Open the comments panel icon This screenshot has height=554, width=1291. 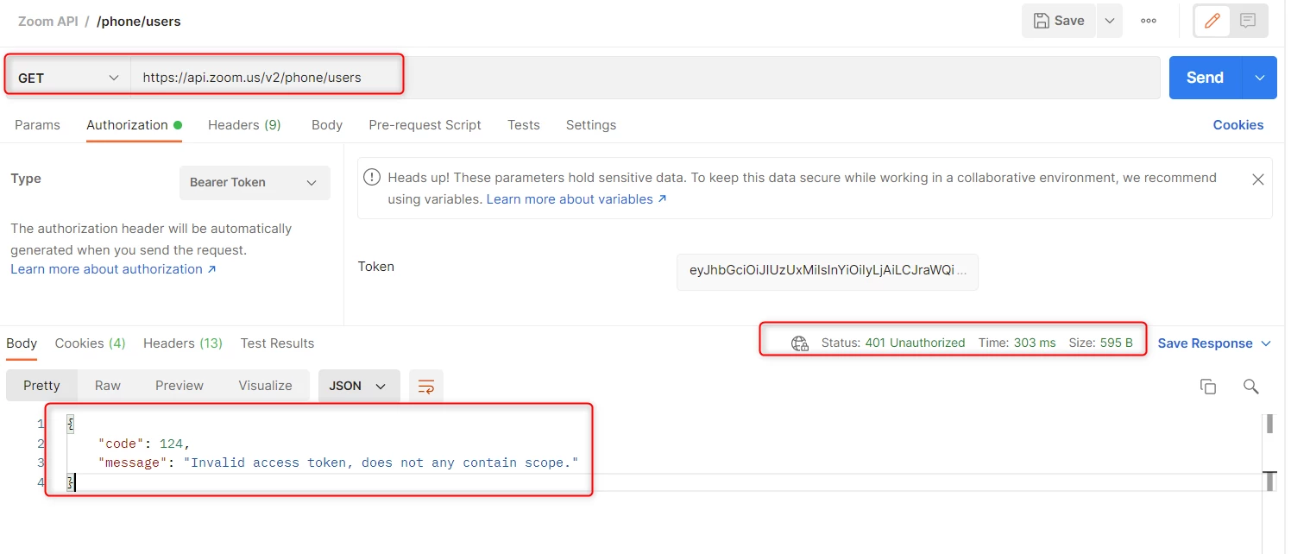coord(1247,21)
